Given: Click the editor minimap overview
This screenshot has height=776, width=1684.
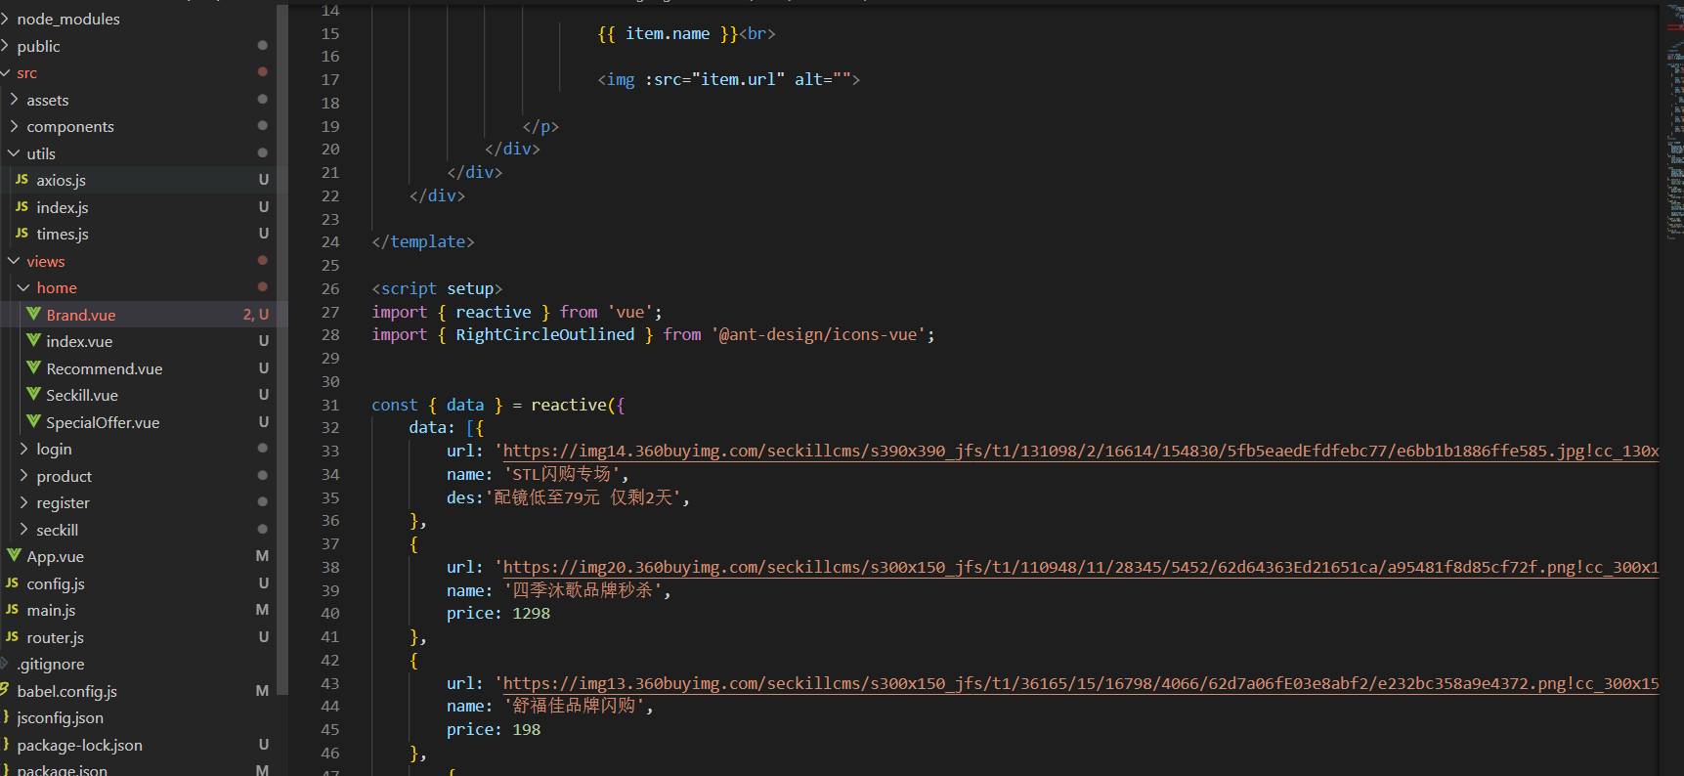Looking at the screenshot, I should click(1674, 122).
